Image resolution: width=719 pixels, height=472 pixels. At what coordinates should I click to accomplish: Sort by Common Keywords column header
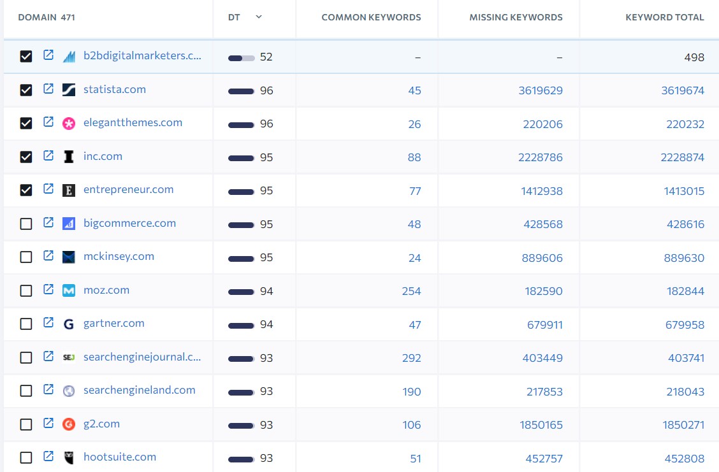(371, 17)
